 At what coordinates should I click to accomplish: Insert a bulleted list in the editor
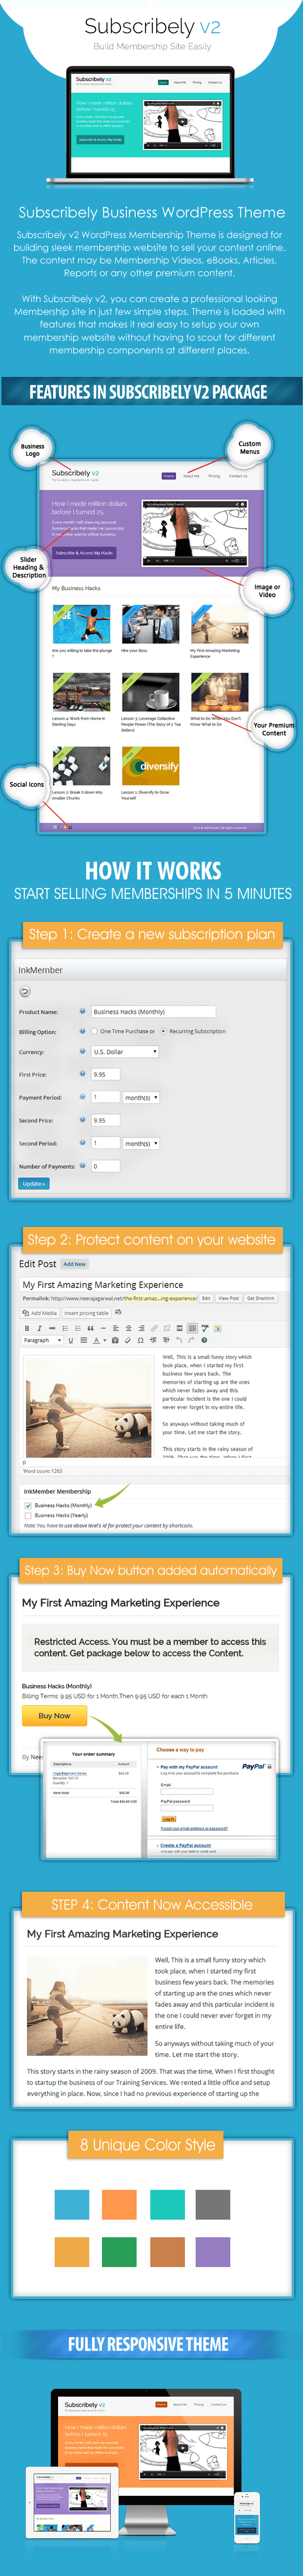(65, 1328)
